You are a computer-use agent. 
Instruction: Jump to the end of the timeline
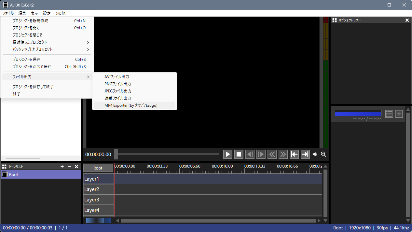[x=305, y=154]
